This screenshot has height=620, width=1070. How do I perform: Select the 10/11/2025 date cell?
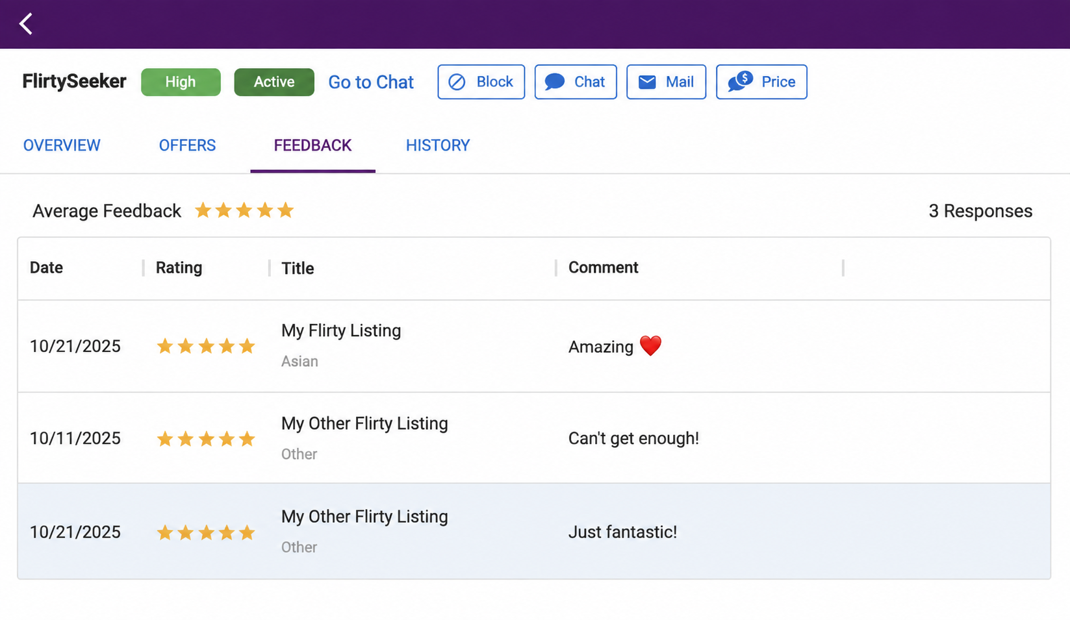pos(75,438)
